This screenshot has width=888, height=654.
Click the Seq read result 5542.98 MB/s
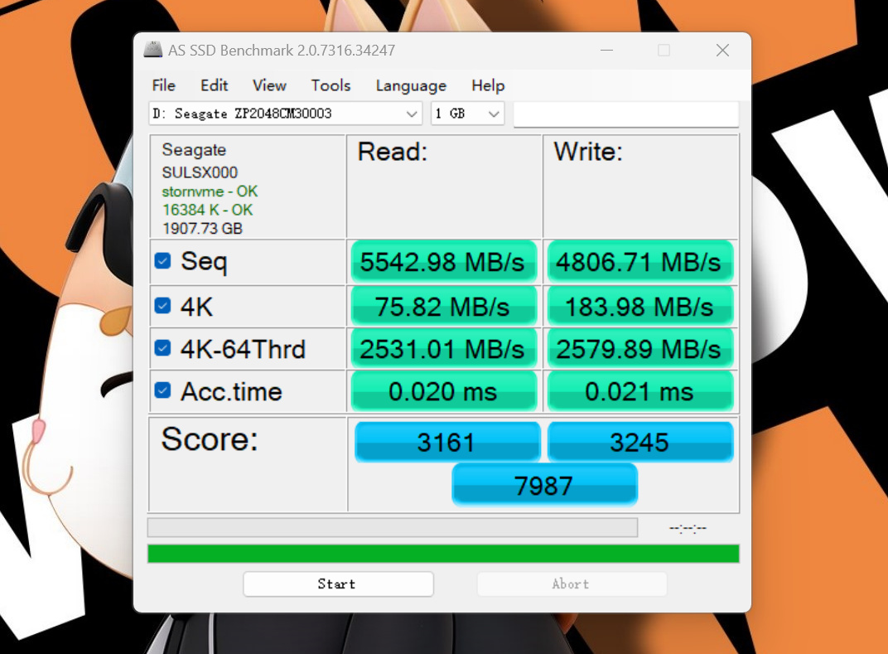coord(443,262)
